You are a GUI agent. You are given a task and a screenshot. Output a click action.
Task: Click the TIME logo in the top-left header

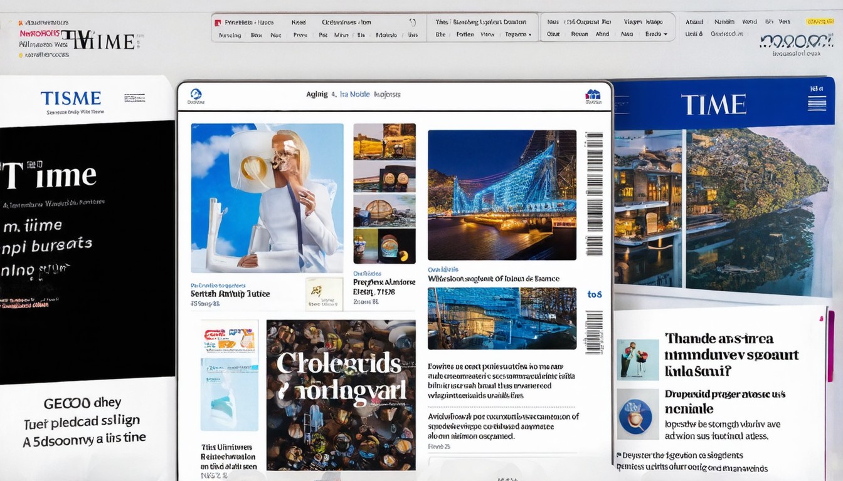[98, 41]
